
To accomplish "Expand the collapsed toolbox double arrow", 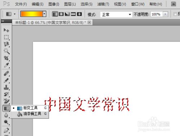I will (3, 21).
